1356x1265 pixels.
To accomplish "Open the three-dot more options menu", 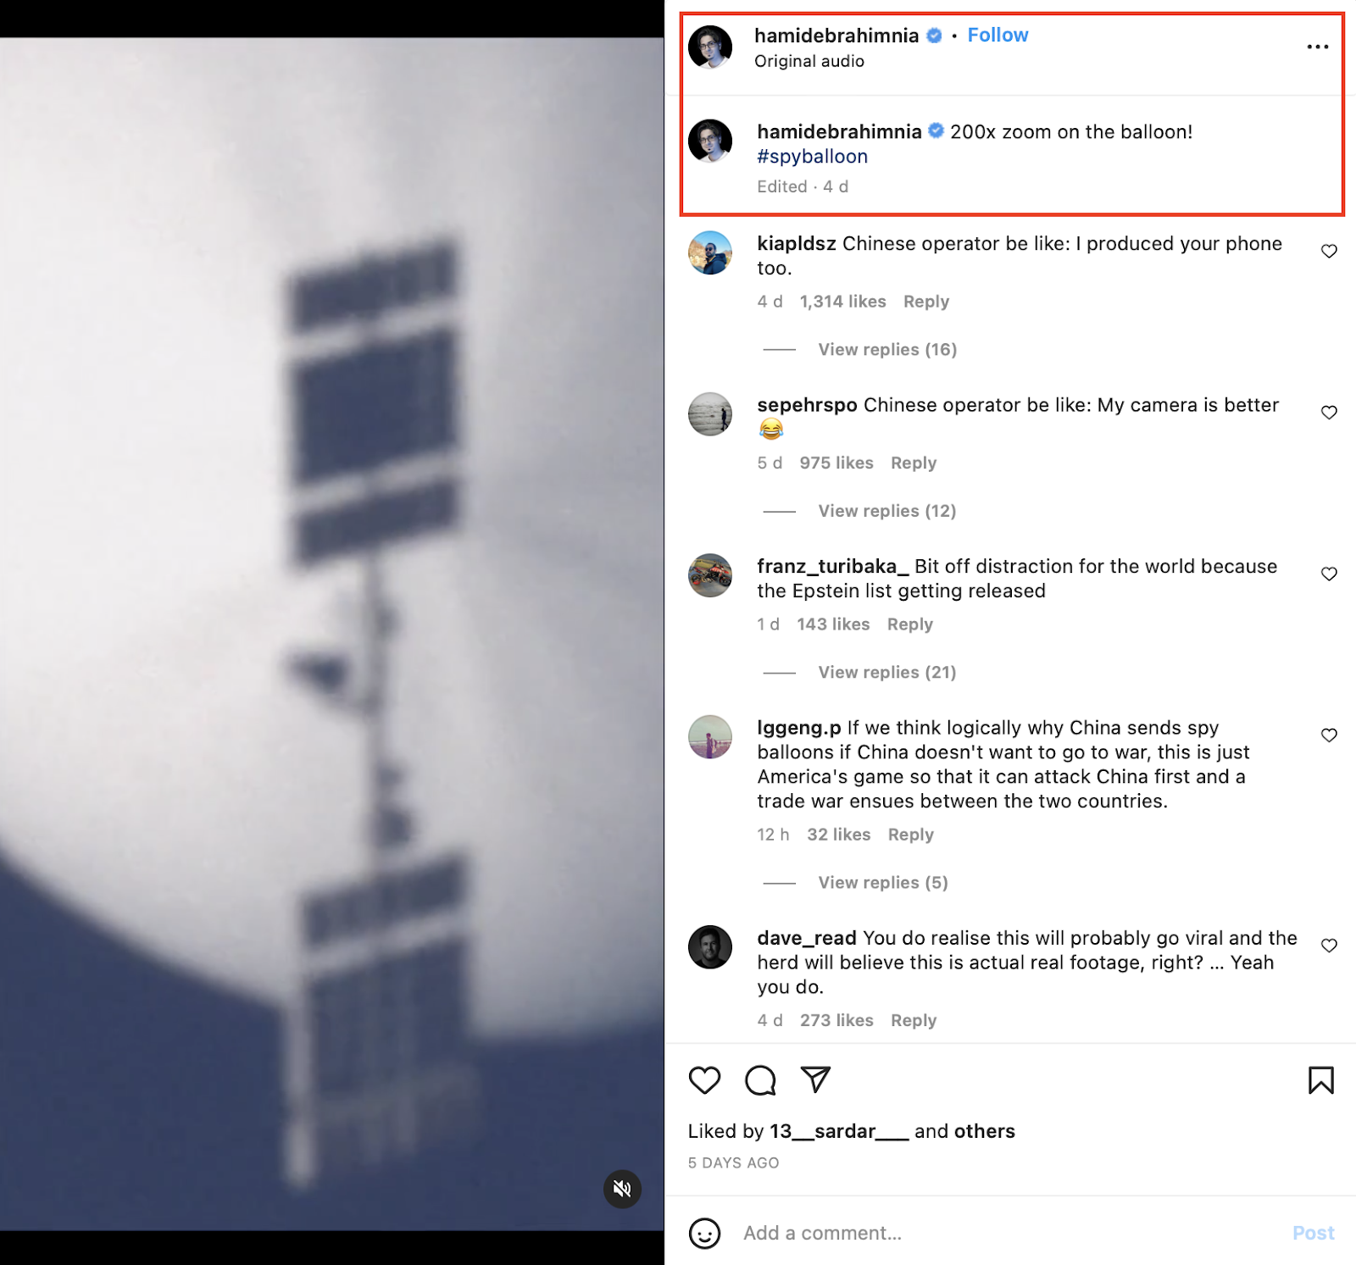I will (x=1317, y=47).
